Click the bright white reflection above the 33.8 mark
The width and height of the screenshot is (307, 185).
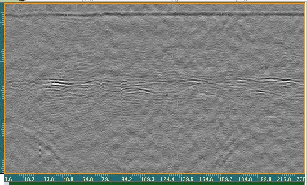pos(57,83)
